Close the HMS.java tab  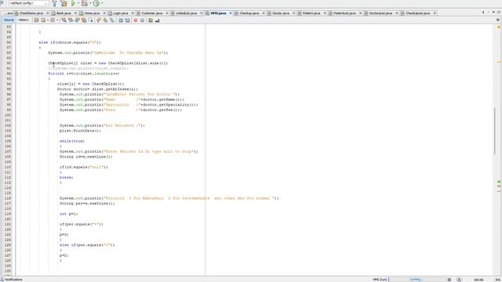click(x=231, y=13)
